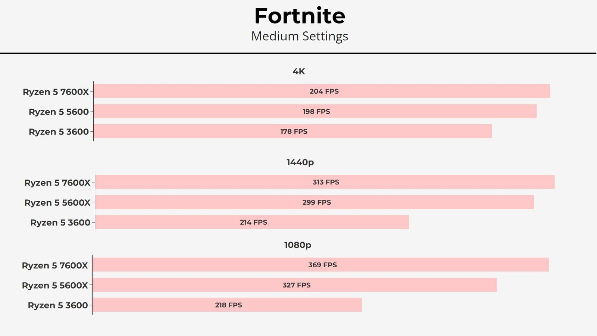597x336 pixels.
Task: Click Ryzen 5 3600 label in 1440p group
Action: click(60, 223)
